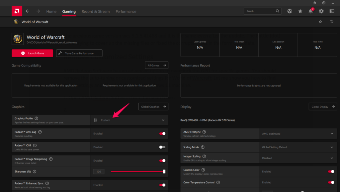
Task: Show help for Radeon Image Sharpening
Action: click(51, 159)
